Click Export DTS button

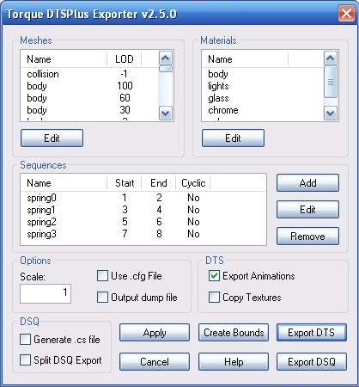pyautogui.click(x=312, y=333)
